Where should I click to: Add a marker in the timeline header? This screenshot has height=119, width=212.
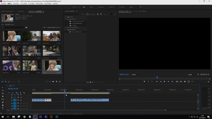(20, 93)
